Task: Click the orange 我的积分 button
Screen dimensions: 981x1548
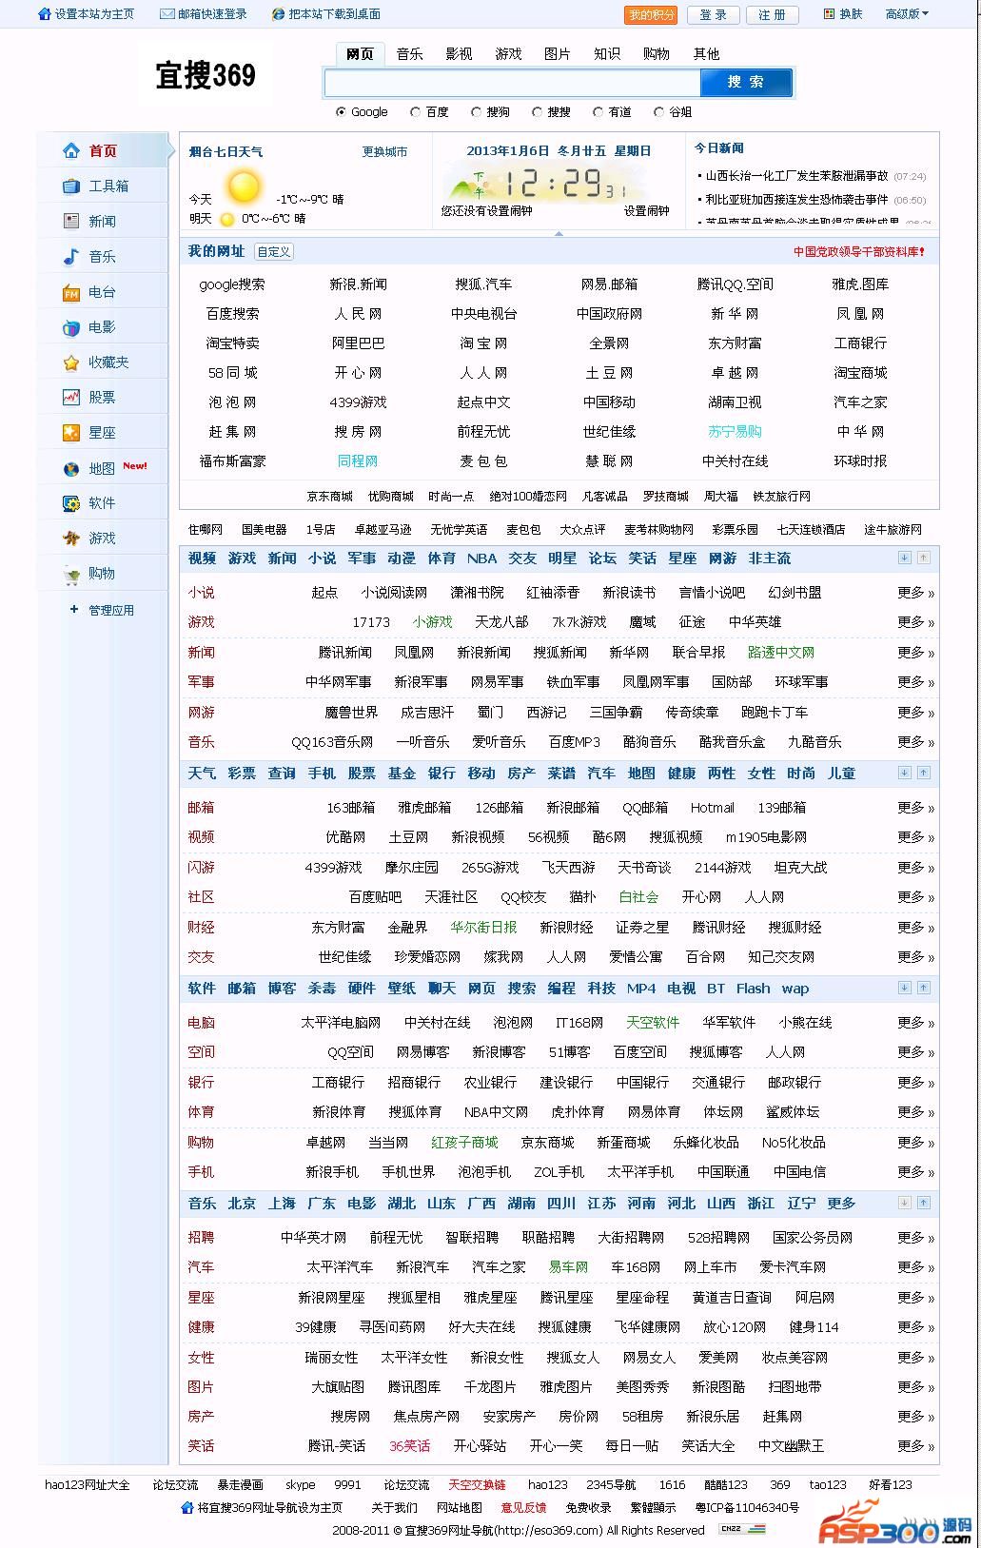Action: pos(652,15)
